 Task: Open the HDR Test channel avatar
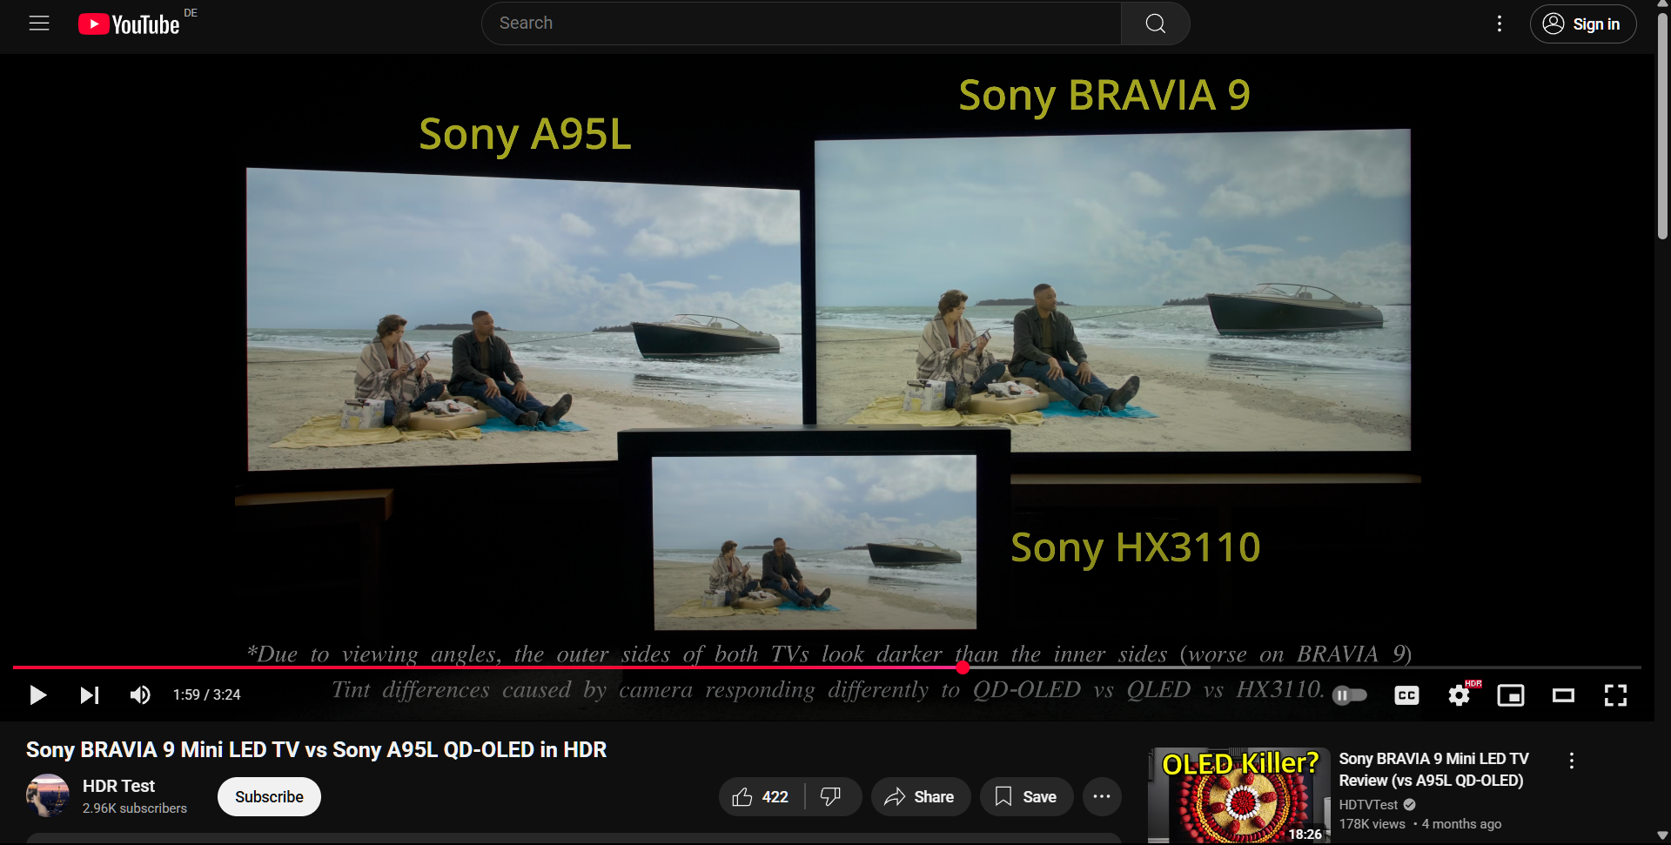pyautogui.click(x=48, y=795)
